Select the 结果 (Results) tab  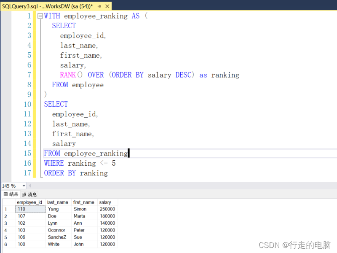14,194
